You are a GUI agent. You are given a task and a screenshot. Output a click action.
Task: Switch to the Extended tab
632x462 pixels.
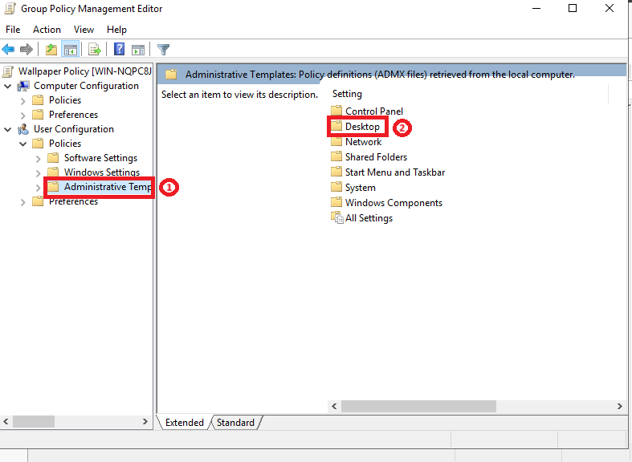(x=184, y=423)
